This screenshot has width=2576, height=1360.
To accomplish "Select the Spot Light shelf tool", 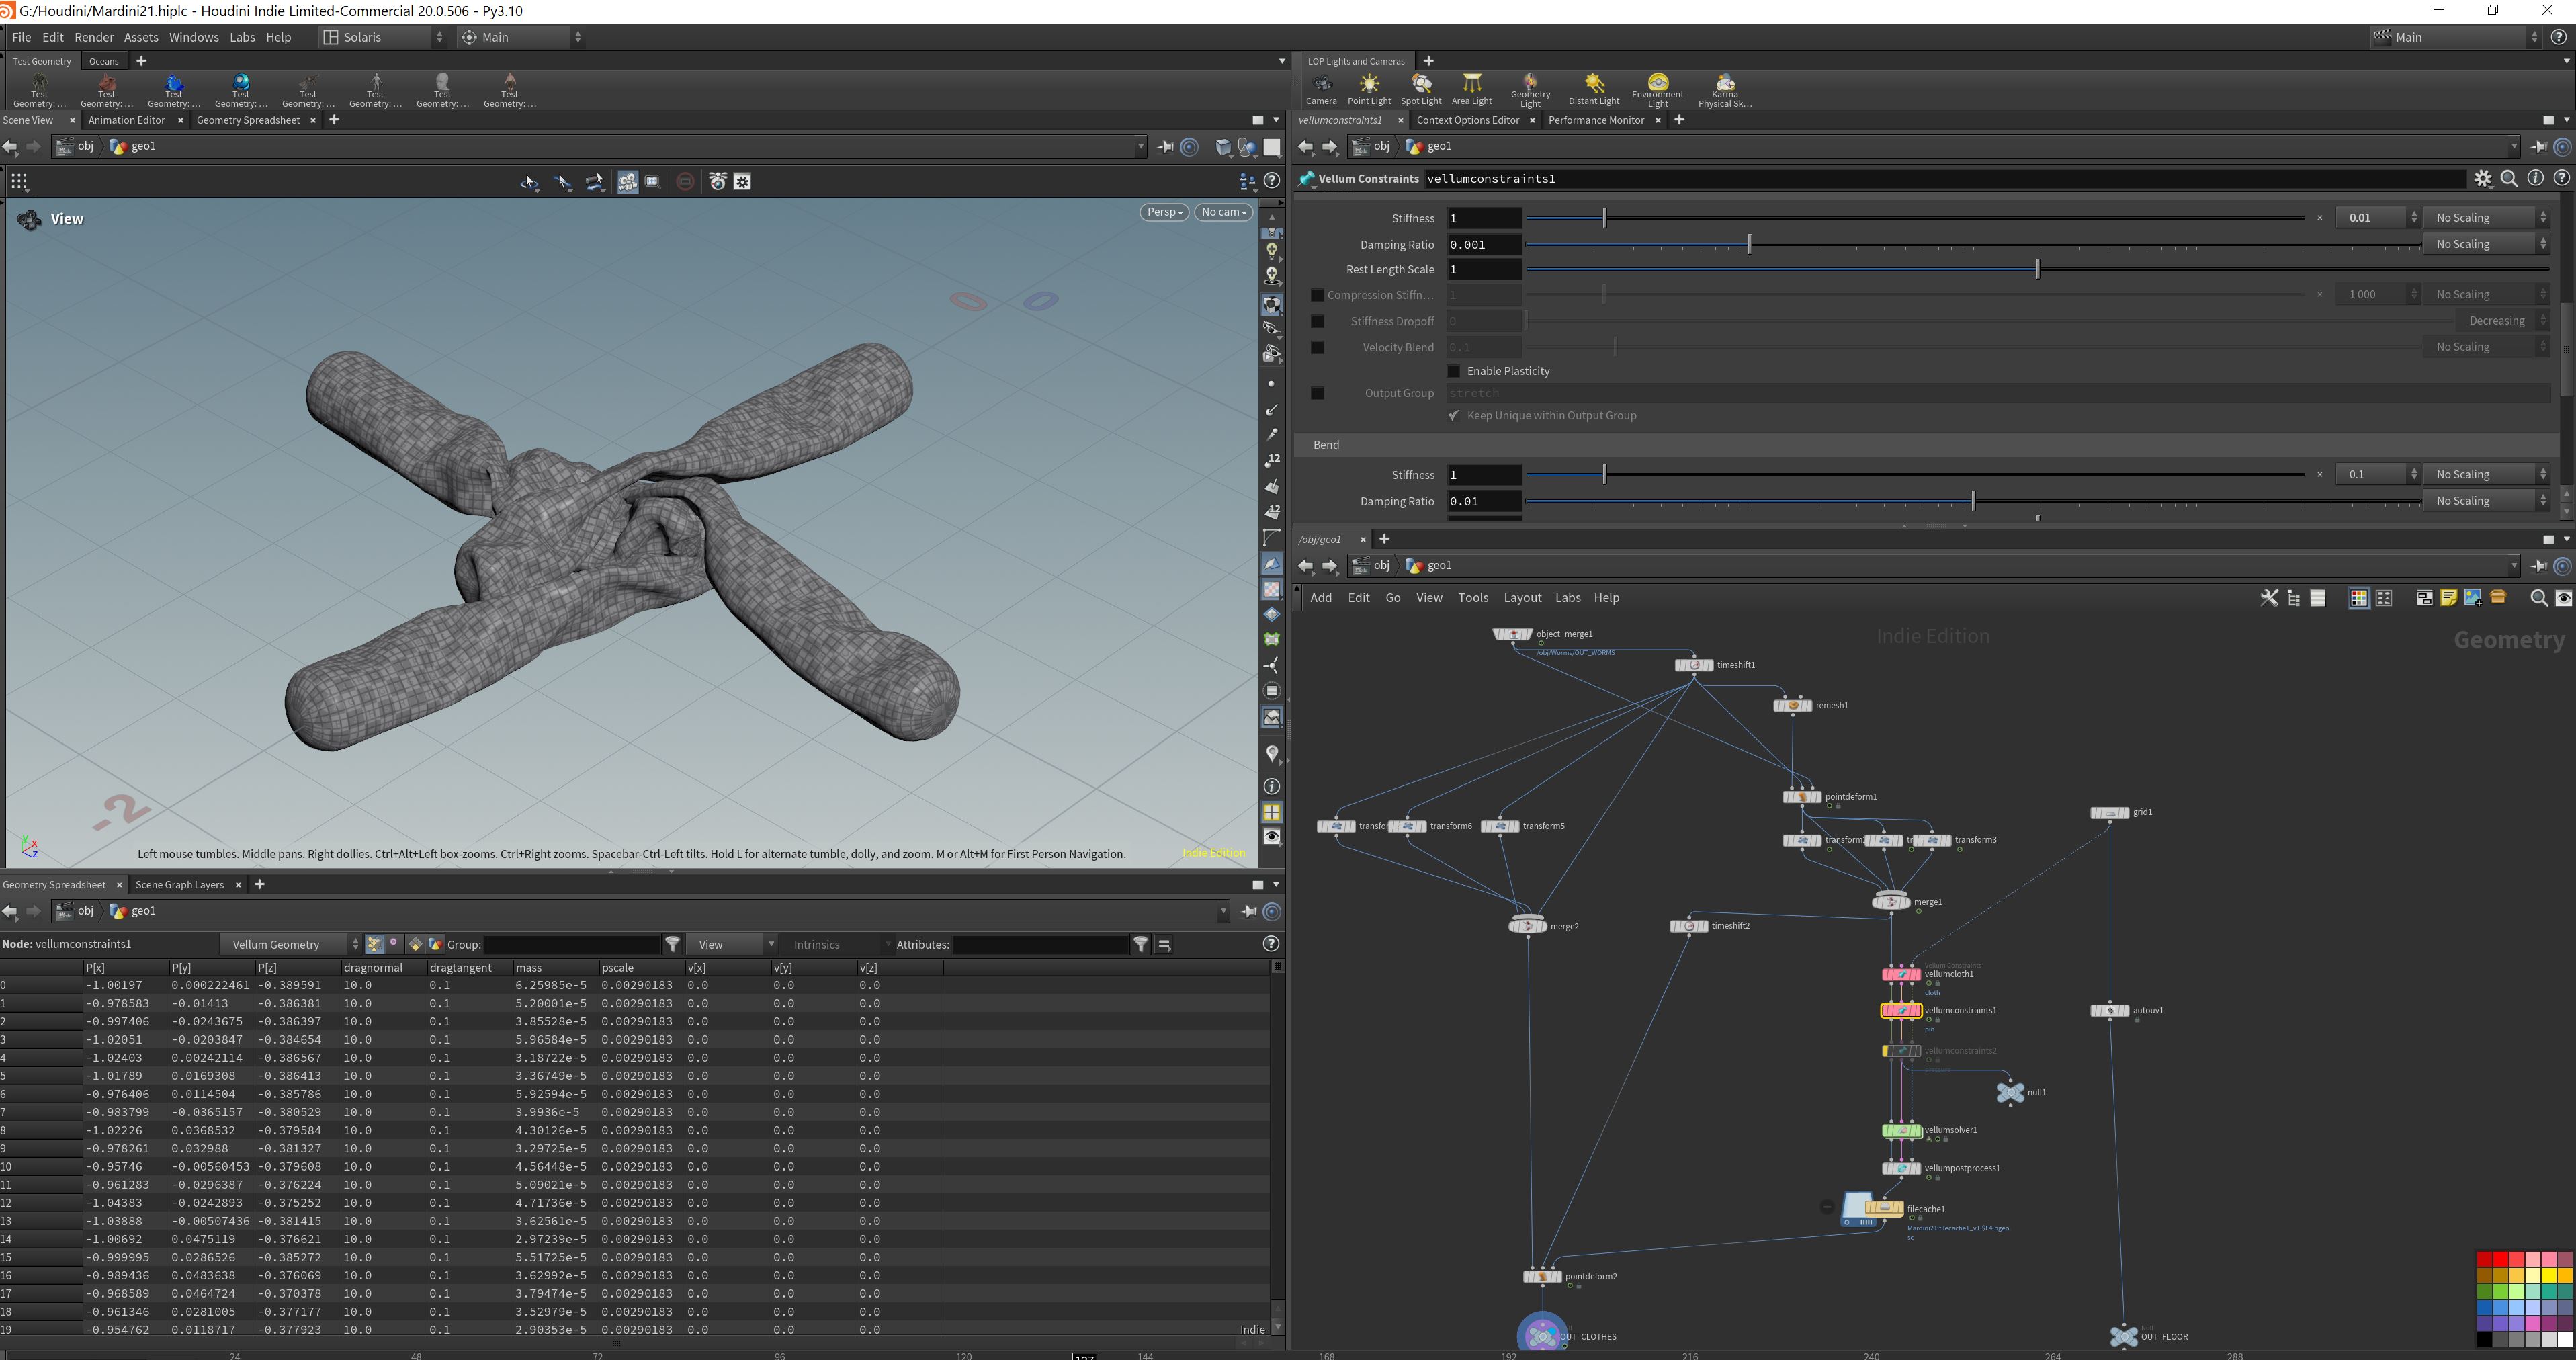I will pos(1421,88).
